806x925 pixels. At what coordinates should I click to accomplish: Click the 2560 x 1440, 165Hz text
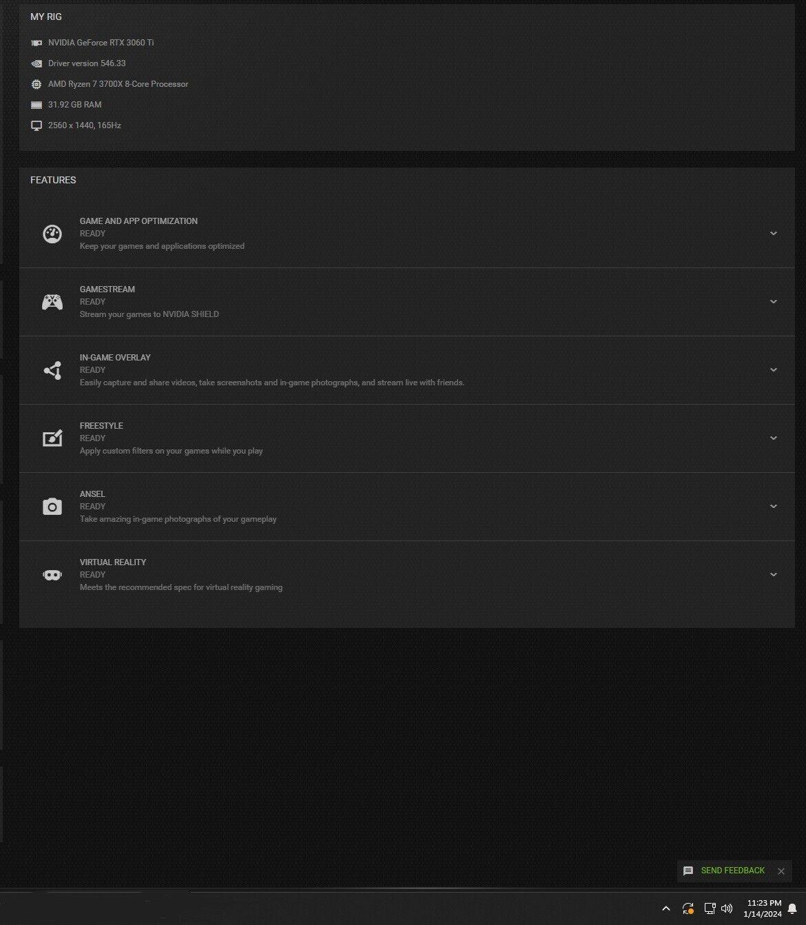coord(85,125)
